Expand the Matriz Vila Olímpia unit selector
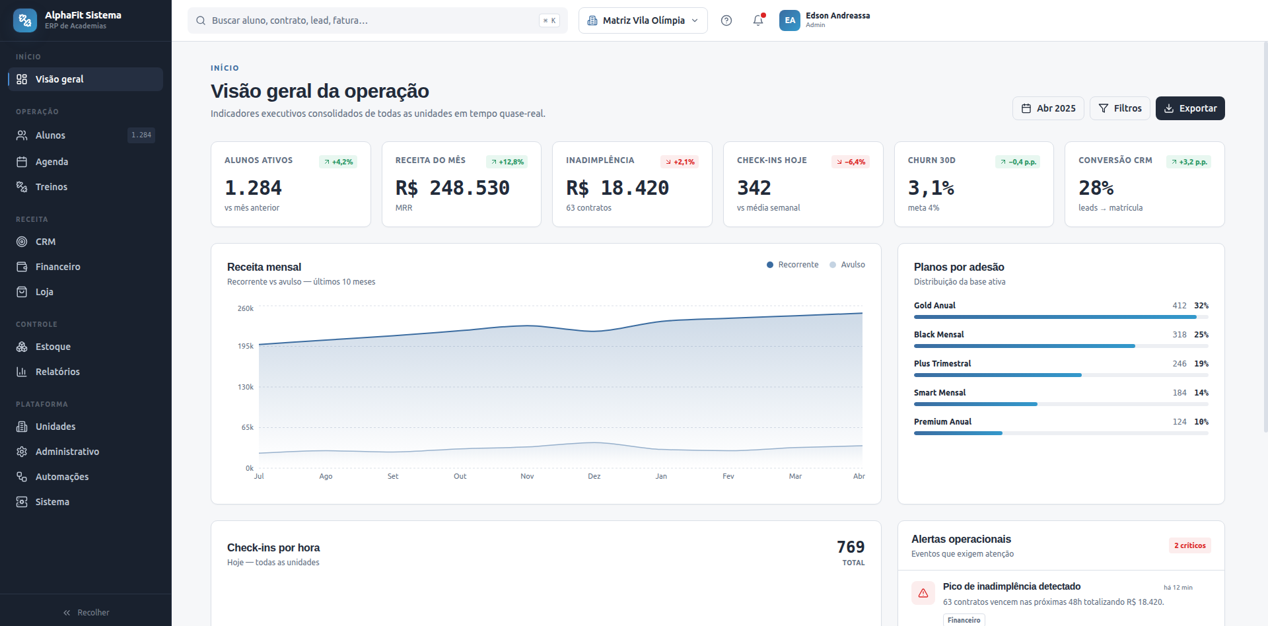The width and height of the screenshot is (1268, 626). pyautogui.click(x=643, y=20)
